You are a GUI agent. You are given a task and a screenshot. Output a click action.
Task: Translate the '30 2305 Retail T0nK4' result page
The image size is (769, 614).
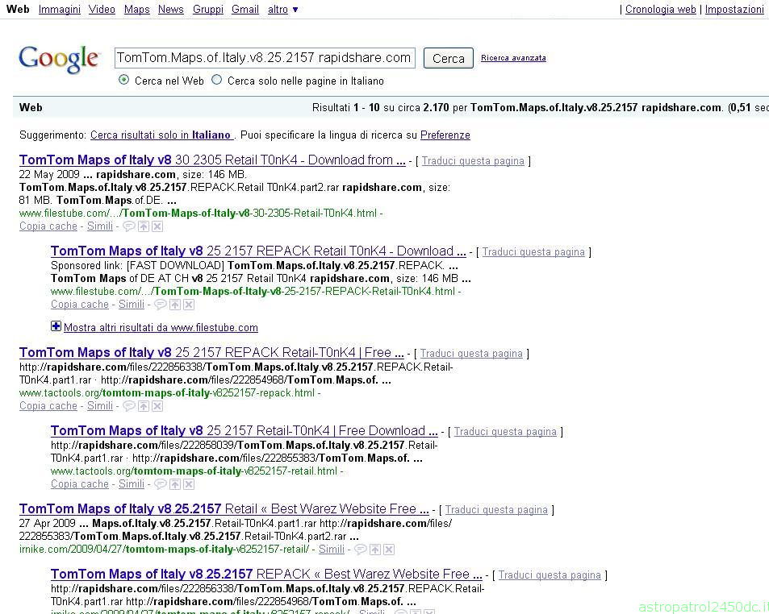(x=473, y=161)
